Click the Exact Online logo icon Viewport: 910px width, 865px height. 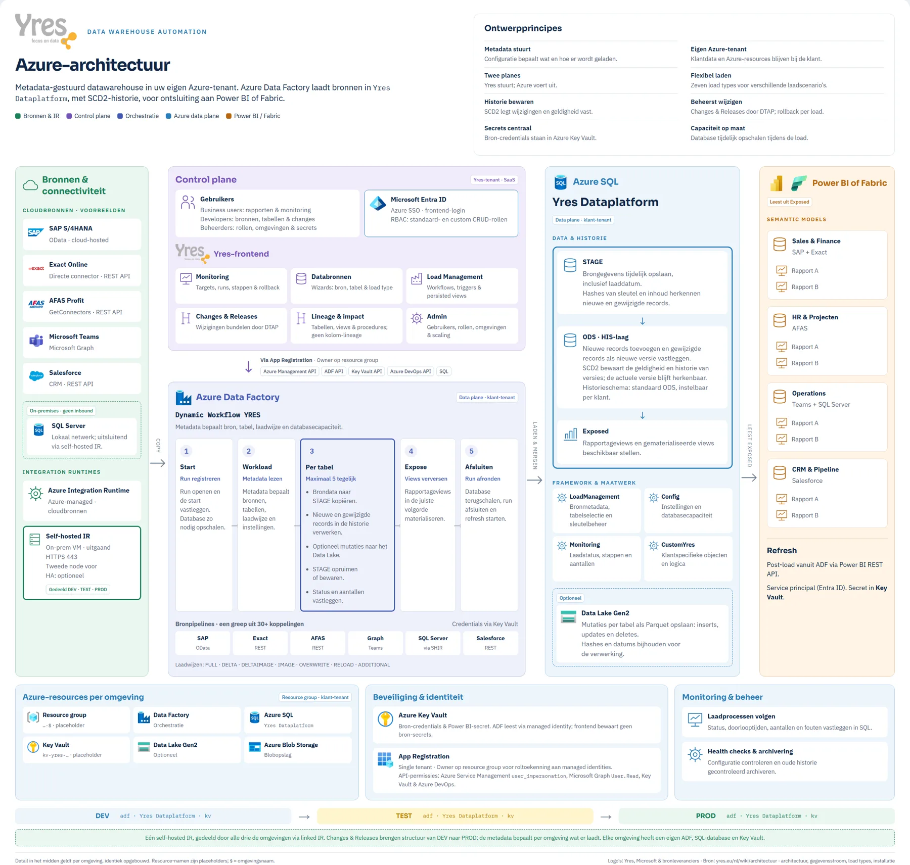coord(36,268)
